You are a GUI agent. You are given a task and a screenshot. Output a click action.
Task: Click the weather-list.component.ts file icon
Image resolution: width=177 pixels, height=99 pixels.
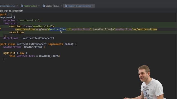pos(66,6)
